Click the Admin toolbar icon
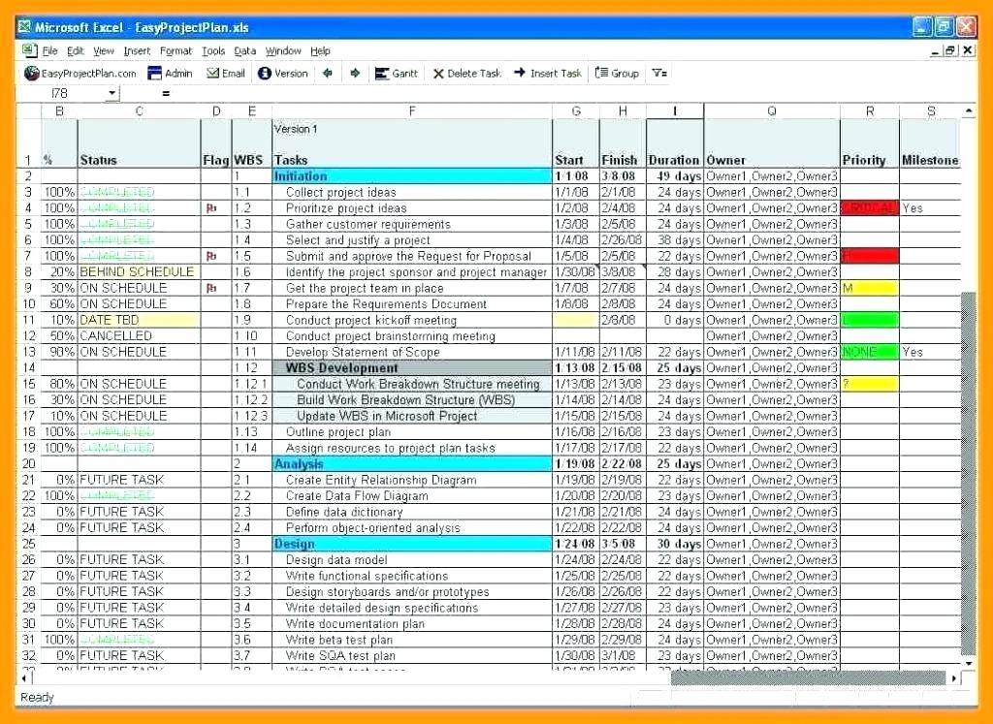Viewport: 993px width, 724px height. (154, 74)
